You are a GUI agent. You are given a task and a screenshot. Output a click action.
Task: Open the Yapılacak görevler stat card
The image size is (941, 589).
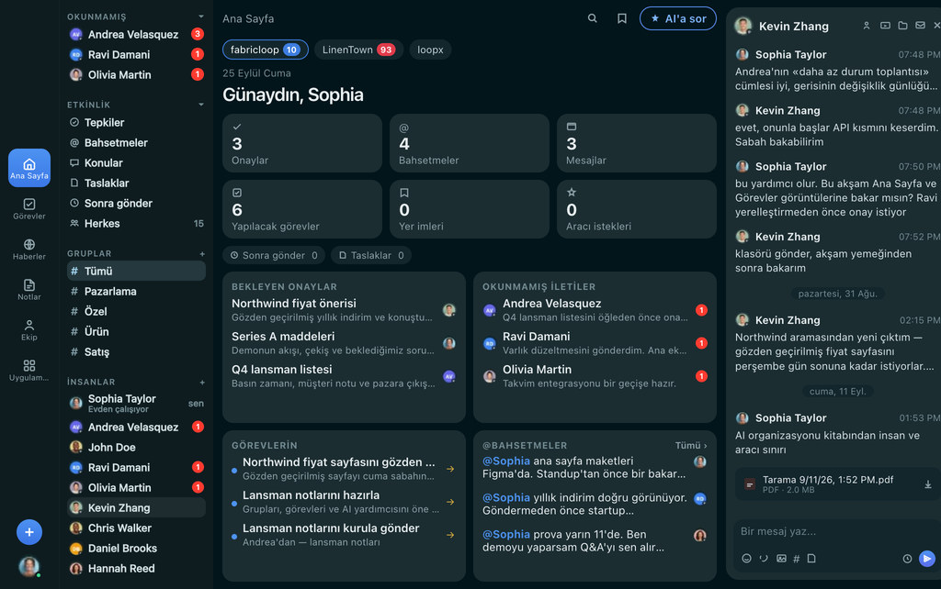tap(301, 209)
